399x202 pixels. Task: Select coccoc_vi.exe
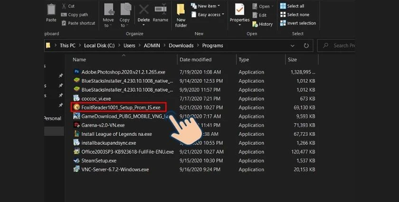96,98
